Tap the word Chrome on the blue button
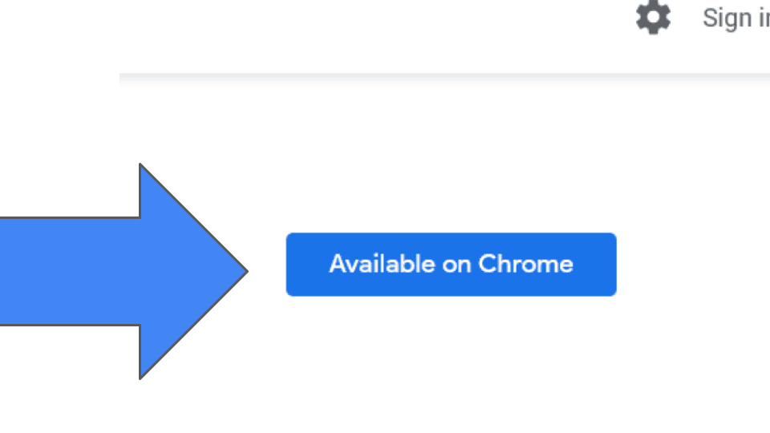The image size is (770, 433). [x=525, y=264]
